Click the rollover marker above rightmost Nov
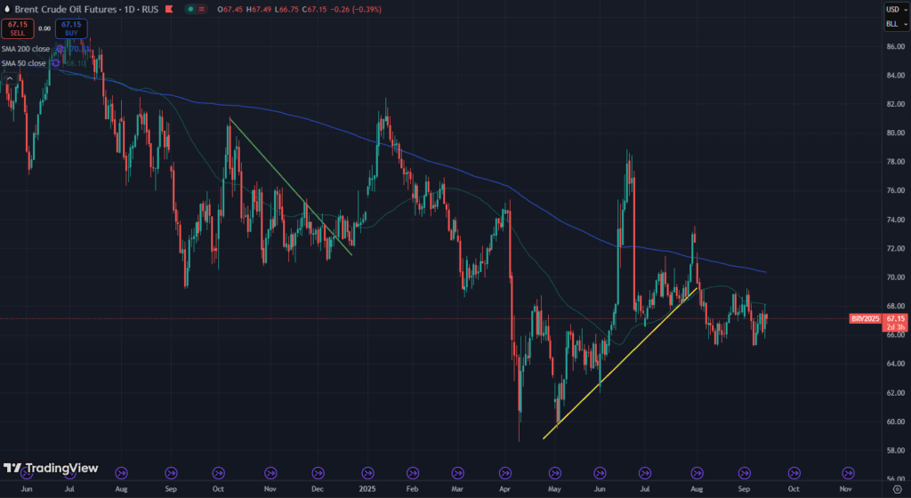Image resolution: width=911 pixels, height=498 pixels. tap(848, 472)
